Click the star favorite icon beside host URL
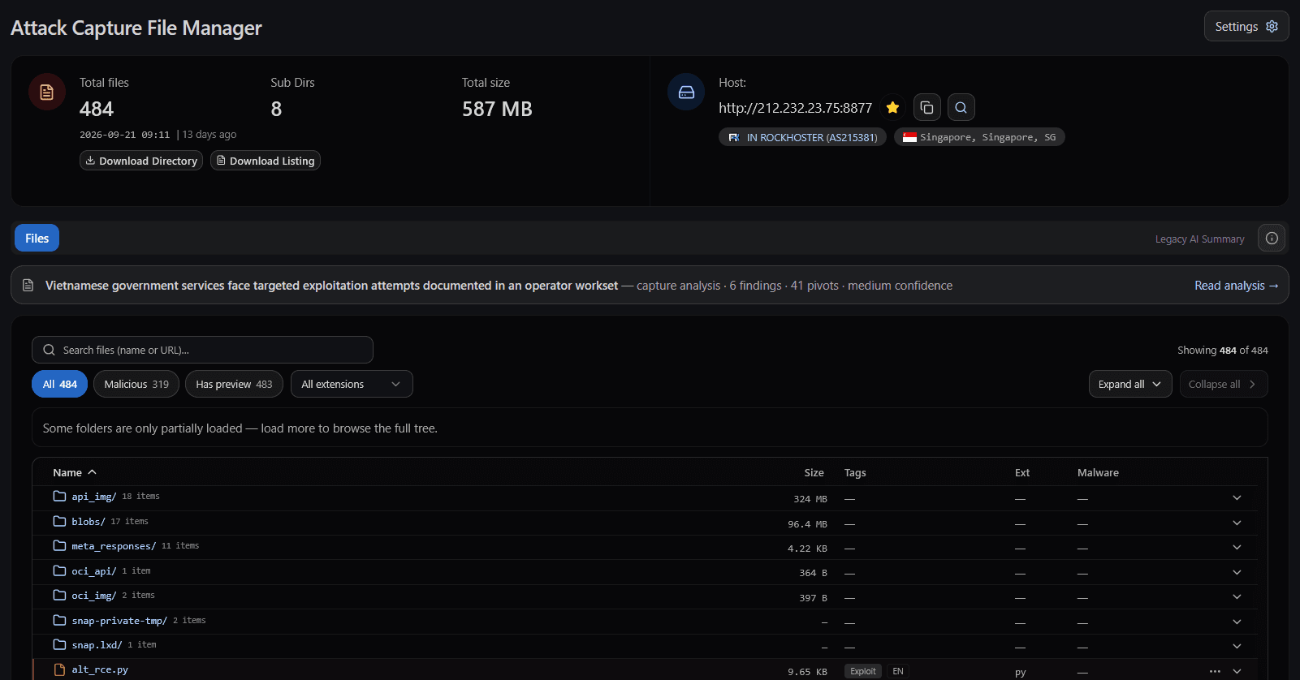This screenshot has width=1300, height=680. [x=892, y=107]
